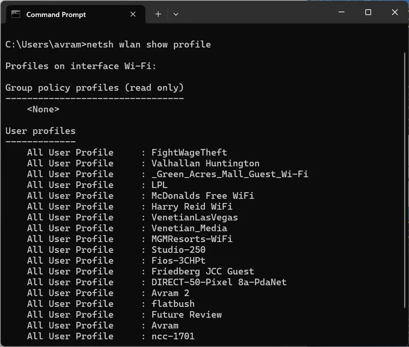This screenshot has height=347, width=409.
Task: Click the Friedberg JCC Guest profile
Action: click(203, 272)
